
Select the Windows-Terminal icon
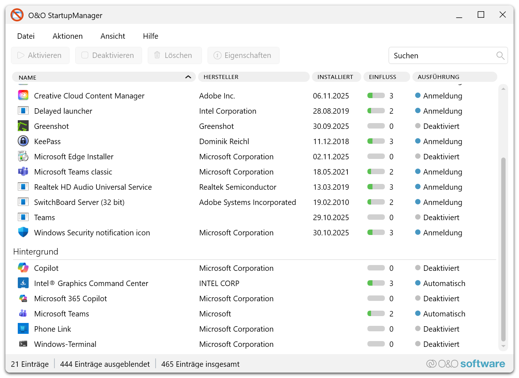tap(23, 344)
